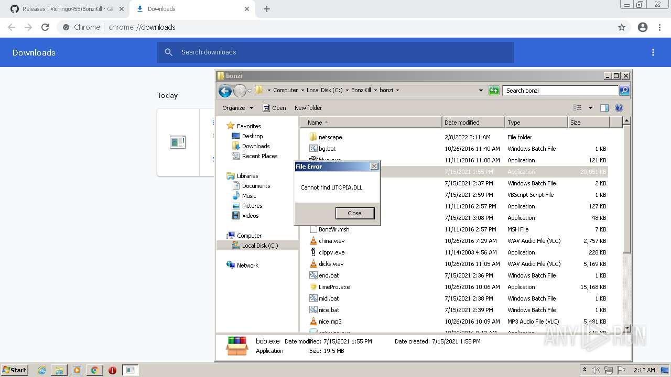Close the Releases GitHub tab
This screenshot has width=671, height=377.
click(121, 9)
